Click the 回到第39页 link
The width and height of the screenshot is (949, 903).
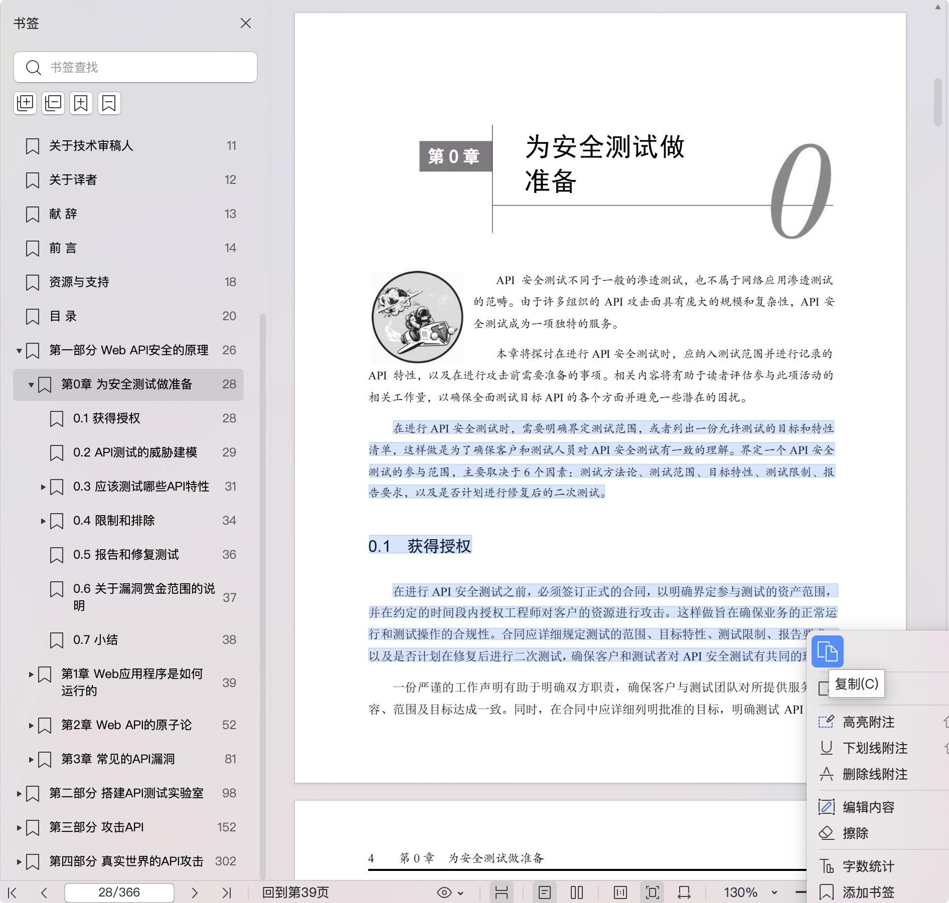(295, 892)
